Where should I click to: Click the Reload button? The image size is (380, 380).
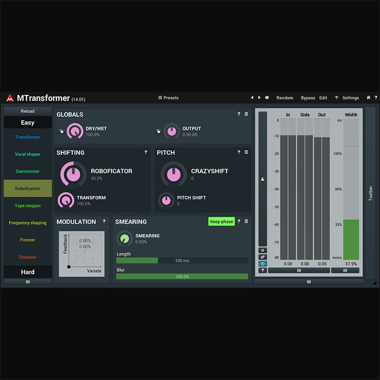(x=28, y=111)
